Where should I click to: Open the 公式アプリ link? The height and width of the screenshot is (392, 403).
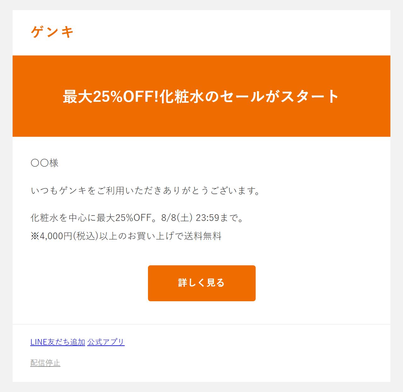[106, 342]
